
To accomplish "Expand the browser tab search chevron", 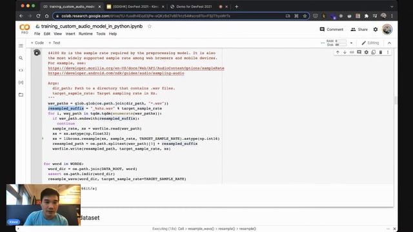I will point(392,6).
